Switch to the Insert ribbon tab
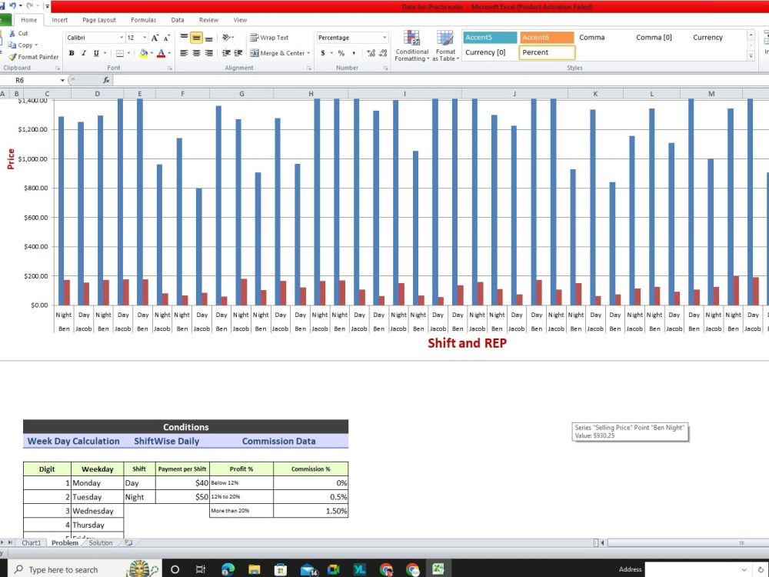The height and width of the screenshot is (577, 769). 59,19
